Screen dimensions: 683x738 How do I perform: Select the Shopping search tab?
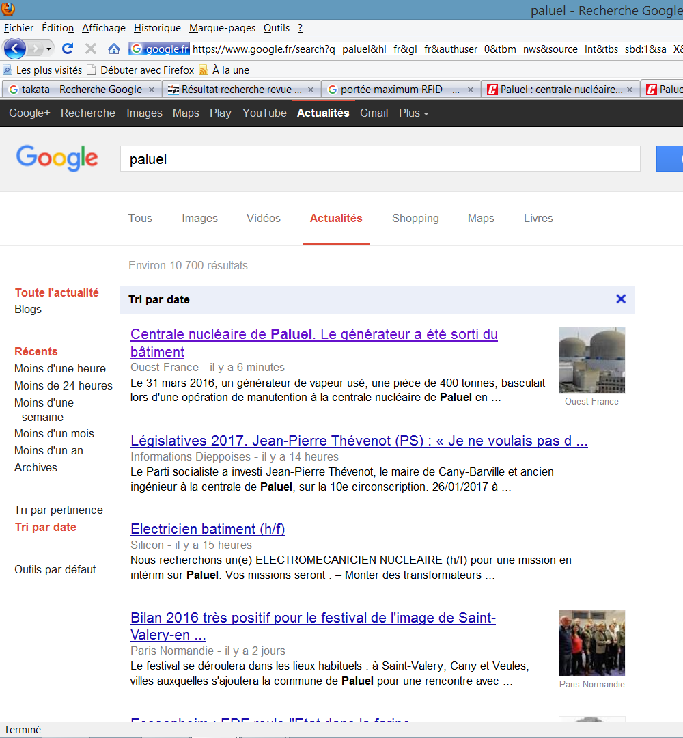coord(415,219)
